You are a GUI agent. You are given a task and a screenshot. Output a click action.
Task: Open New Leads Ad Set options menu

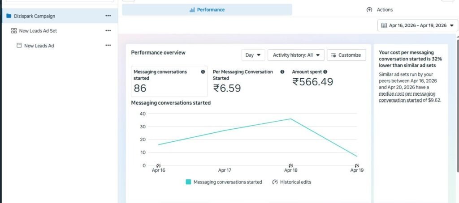108,31
